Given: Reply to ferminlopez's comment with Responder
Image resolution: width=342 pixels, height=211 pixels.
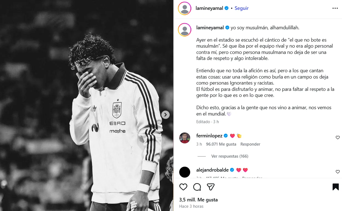Looking at the screenshot, I should (x=250, y=144).
